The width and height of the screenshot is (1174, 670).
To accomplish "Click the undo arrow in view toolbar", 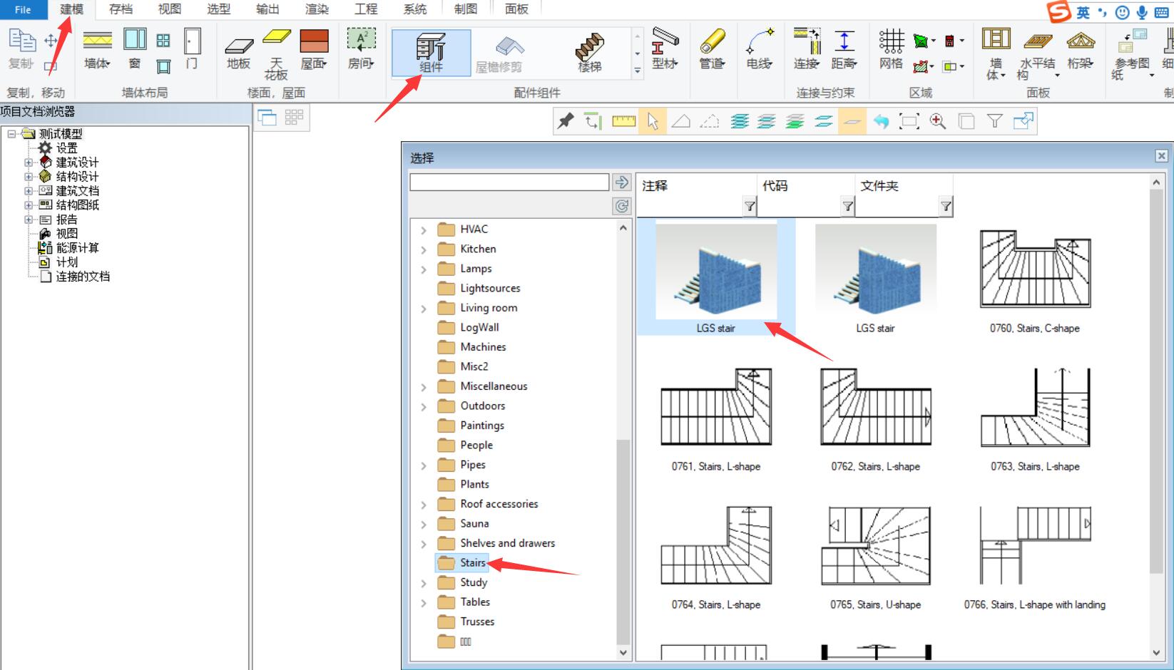I will (x=881, y=121).
